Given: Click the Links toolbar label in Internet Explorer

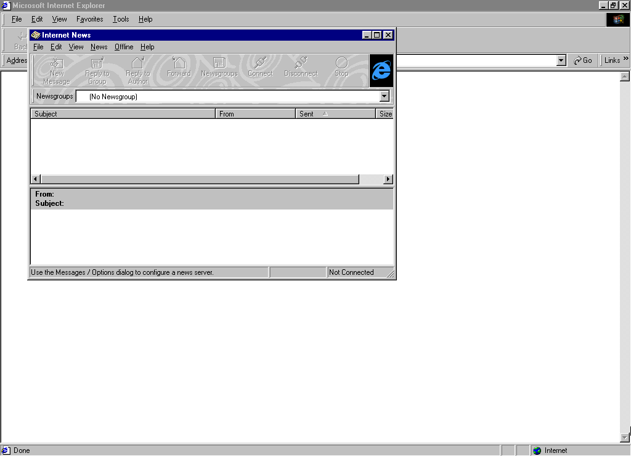Looking at the screenshot, I should coord(612,60).
